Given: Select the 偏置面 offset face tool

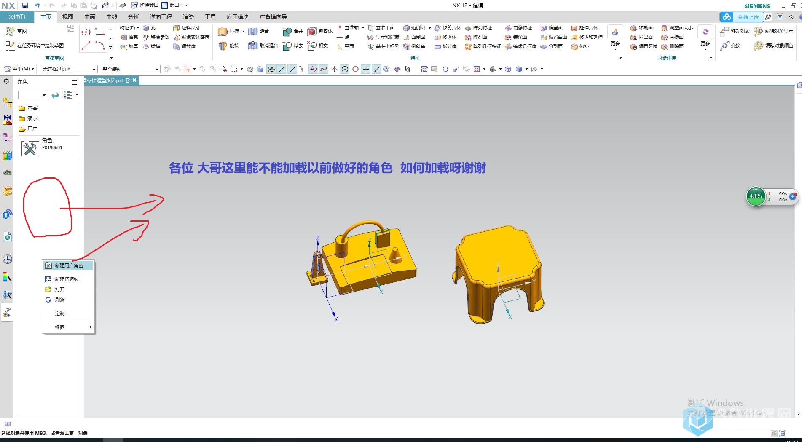Looking at the screenshot, I should (x=552, y=28).
